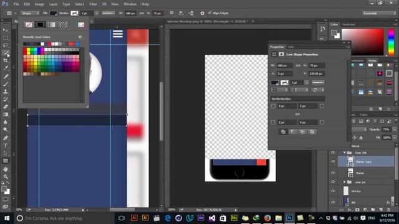Hide the user pic group
The height and width of the screenshot is (224, 399).
tap(333, 182)
